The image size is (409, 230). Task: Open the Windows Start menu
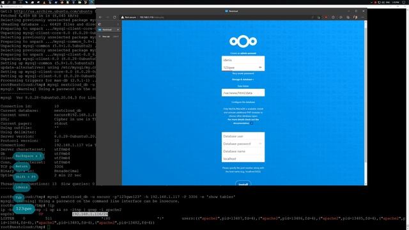[x=3, y=2]
